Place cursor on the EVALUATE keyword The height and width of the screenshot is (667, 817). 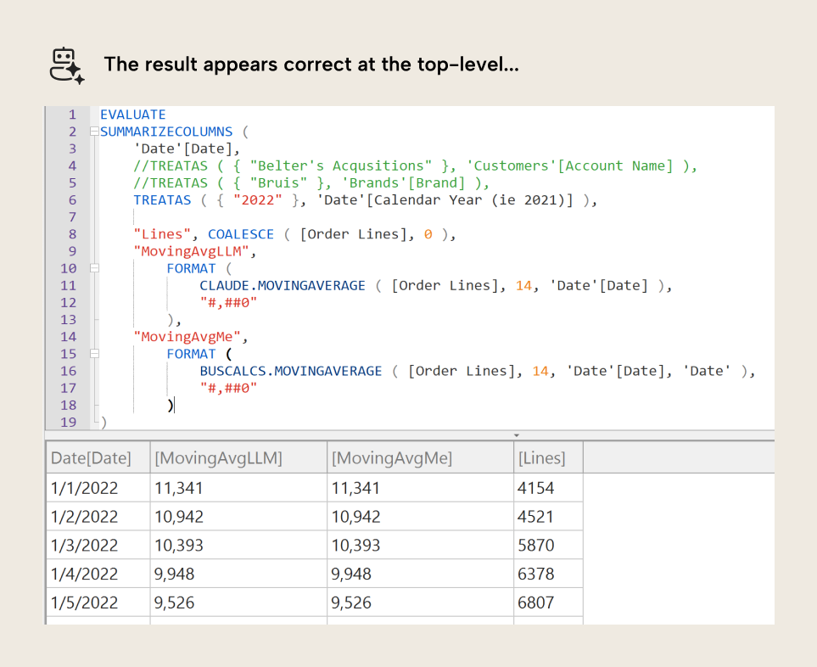132,115
